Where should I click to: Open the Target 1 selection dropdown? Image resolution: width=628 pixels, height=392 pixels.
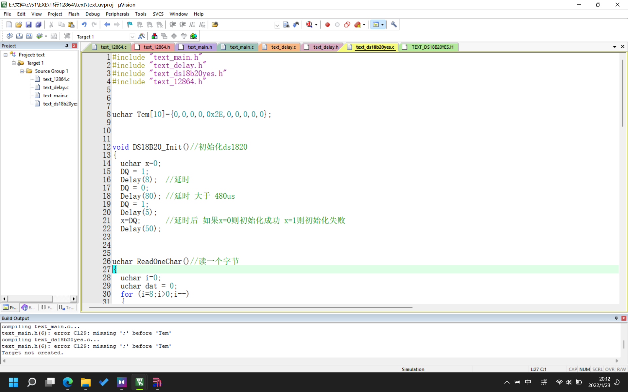tap(132, 37)
